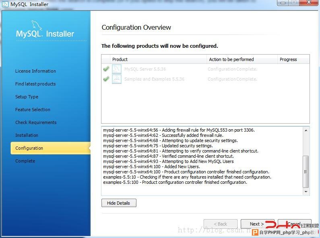
Task: Click the Cancel button
Action: [x=295, y=224]
